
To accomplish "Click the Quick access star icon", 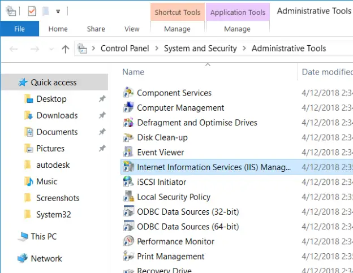I will coord(23,83).
